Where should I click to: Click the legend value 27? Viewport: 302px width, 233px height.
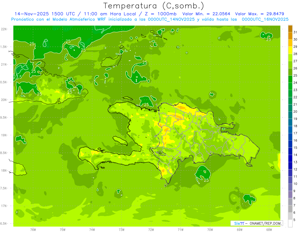tap(295, 61)
